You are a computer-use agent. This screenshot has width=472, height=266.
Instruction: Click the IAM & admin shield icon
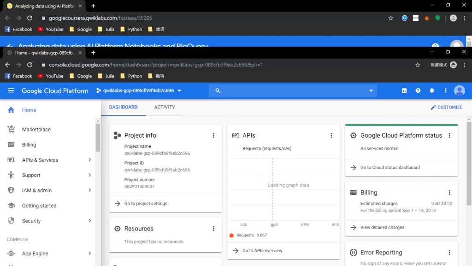11,190
